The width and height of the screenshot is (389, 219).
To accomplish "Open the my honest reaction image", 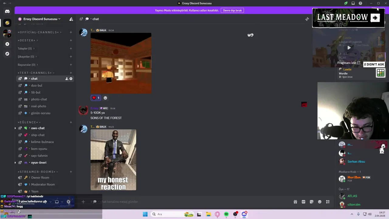I will tap(113, 160).
